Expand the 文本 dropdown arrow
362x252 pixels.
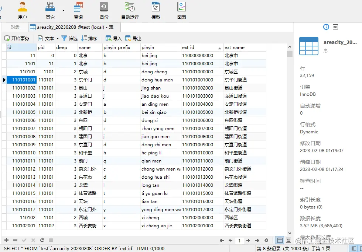(58, 38)
